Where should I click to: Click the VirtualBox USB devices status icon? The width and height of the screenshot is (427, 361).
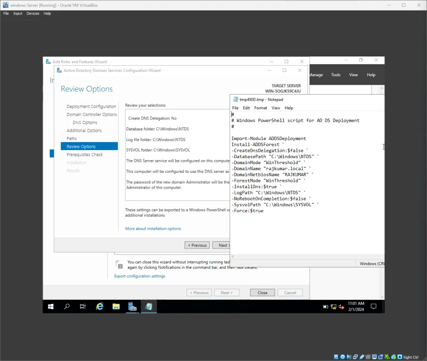[x=362, y=357]
